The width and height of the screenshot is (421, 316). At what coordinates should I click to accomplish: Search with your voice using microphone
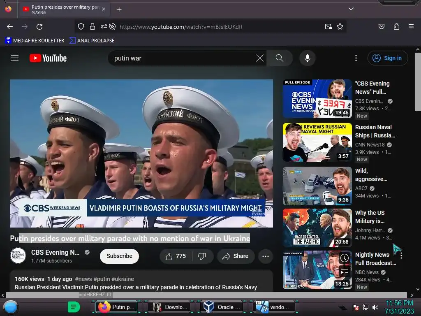(308, 58)
